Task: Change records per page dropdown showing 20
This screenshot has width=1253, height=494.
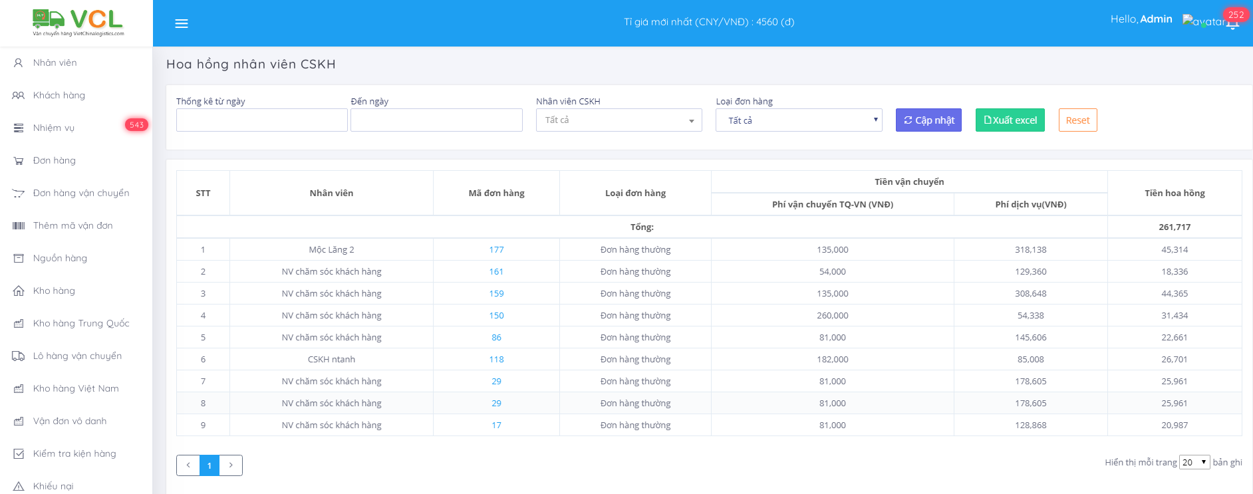Action: (1194, 462)
